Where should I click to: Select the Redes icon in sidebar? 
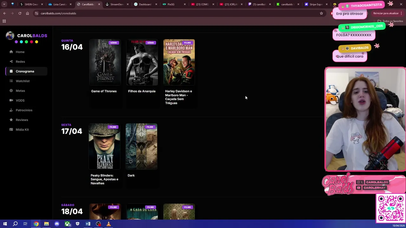[11, 61]
